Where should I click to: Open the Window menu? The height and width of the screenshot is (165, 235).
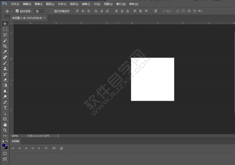pos(121,4)
